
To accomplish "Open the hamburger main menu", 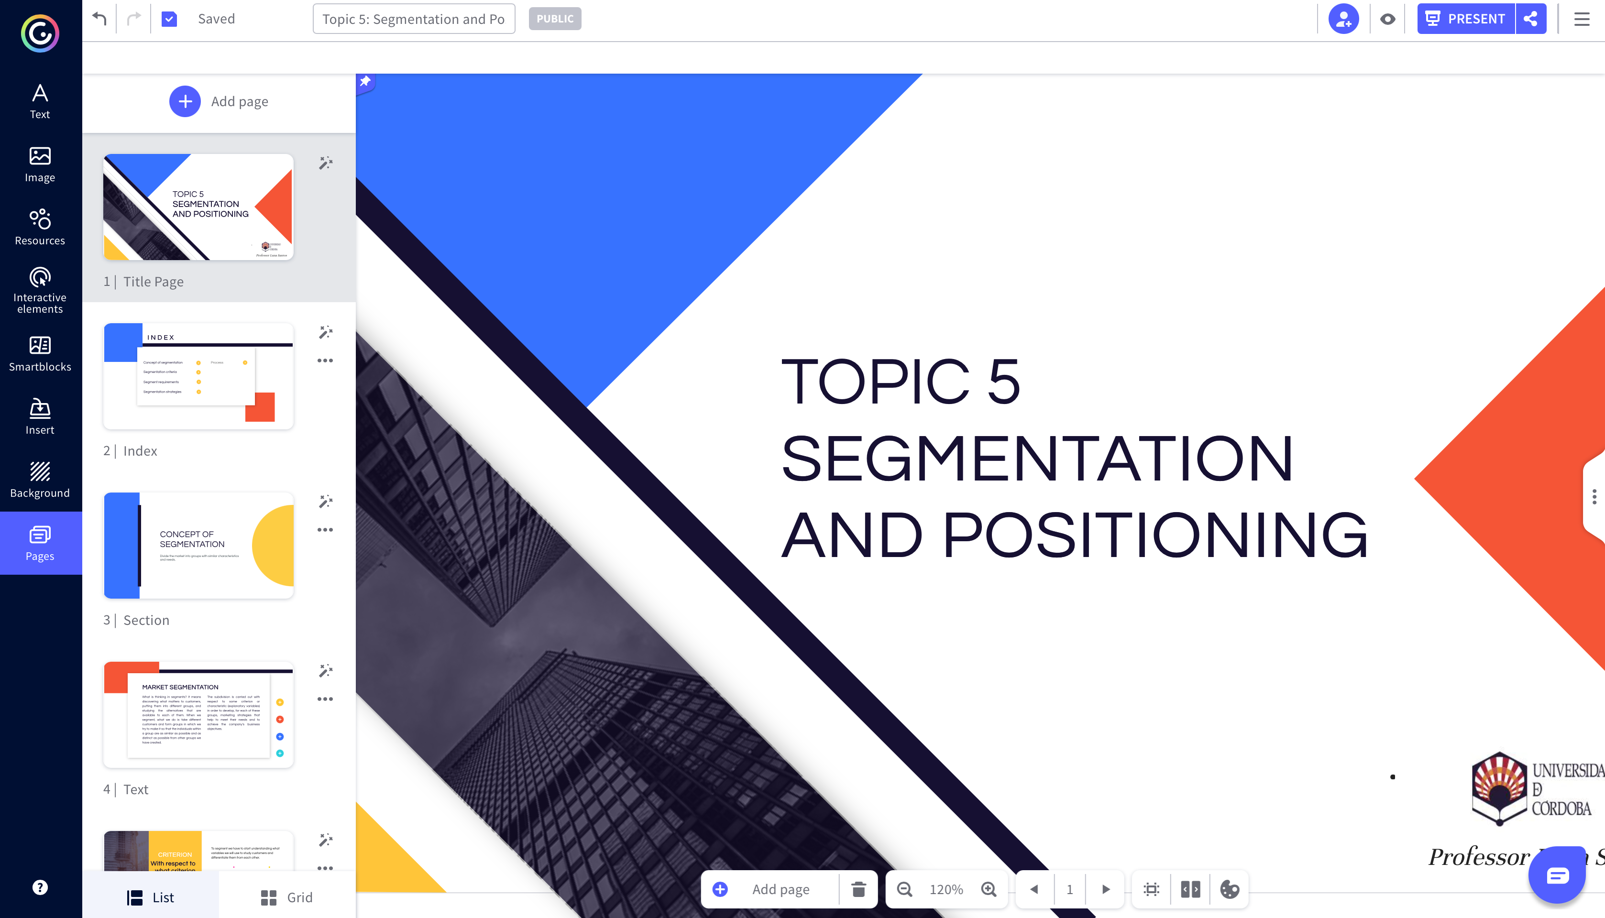I will tap(1581, 19).
